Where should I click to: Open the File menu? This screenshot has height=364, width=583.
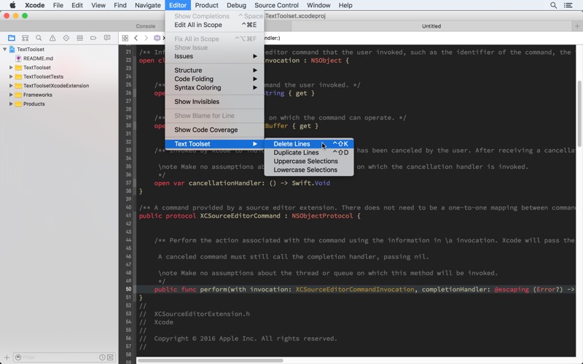tap(58, 5)
